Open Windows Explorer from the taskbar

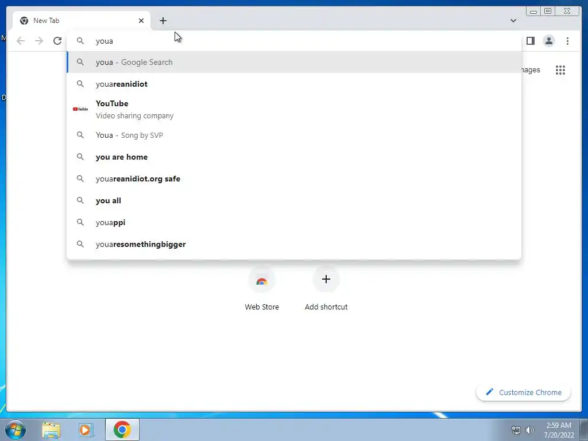51,430
